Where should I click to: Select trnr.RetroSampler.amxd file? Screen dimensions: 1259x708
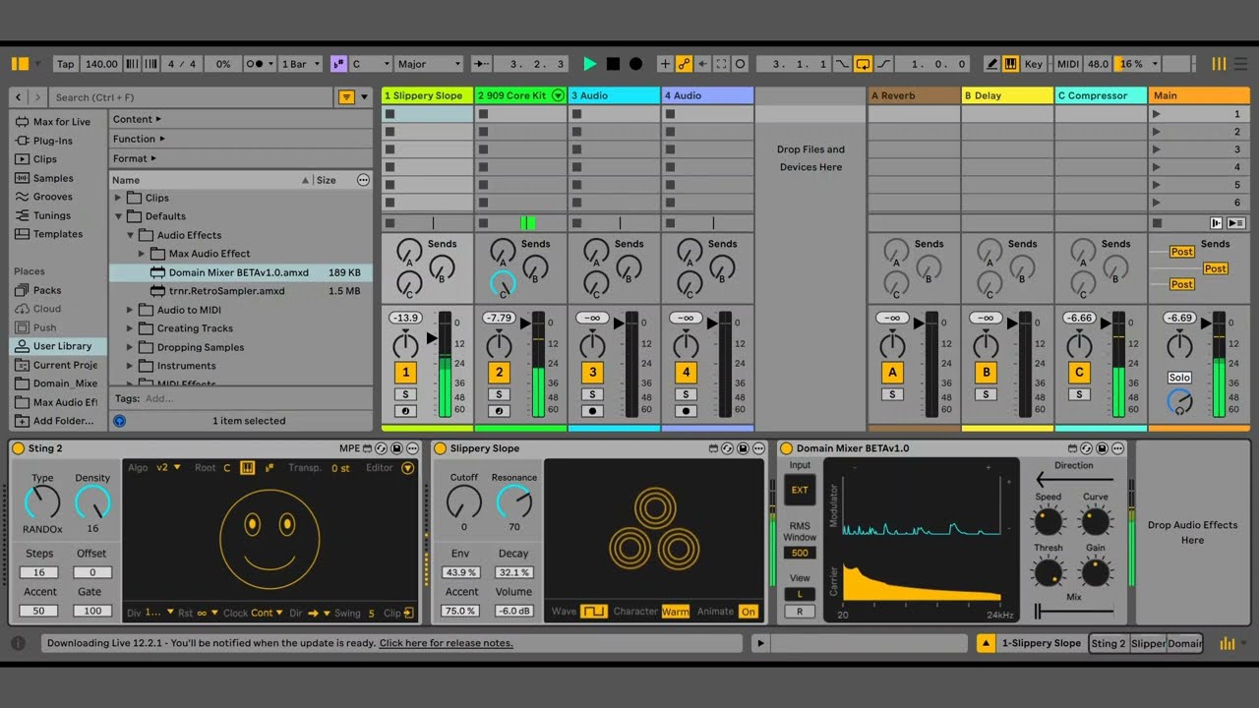pyautogui.click(x=241, y=291)
